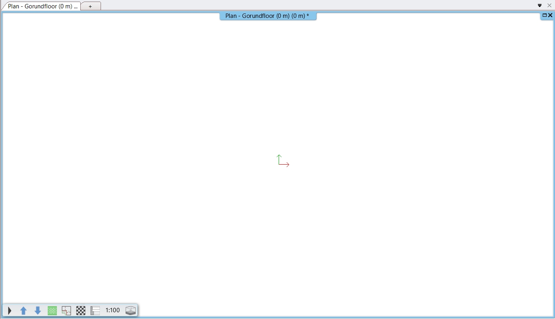The width and height of the screenshot is (555, 319).
Task: Click the hatched wall layers icon
Action: click(95, 311)
